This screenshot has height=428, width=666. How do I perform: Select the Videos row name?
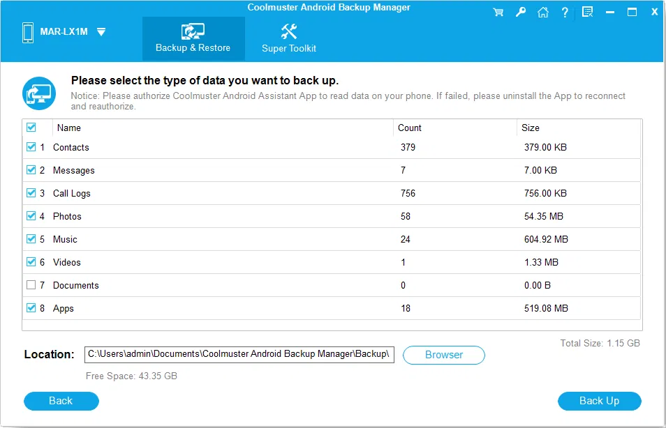point(67,262)
